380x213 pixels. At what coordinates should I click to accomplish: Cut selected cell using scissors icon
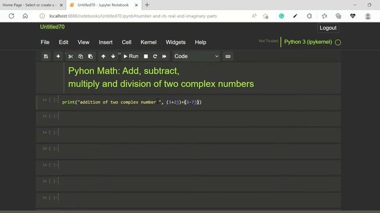point(71,56)
